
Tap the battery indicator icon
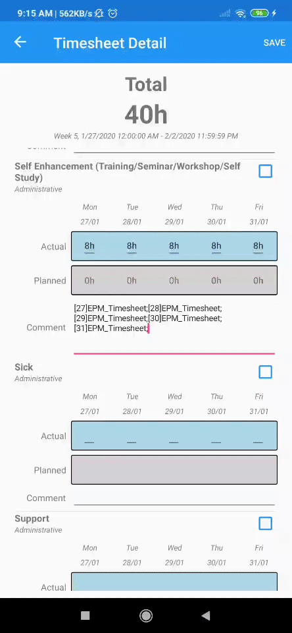(x=260, y=13)
